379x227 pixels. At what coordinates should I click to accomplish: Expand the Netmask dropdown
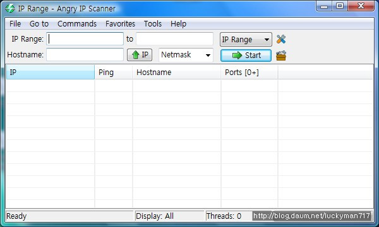pyautogui.click(x=186, y=55)
